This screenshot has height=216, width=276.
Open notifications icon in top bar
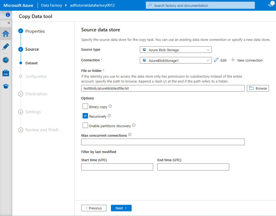point(271,5)
